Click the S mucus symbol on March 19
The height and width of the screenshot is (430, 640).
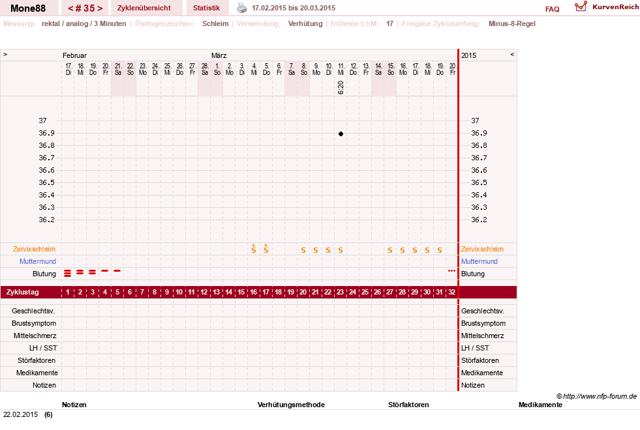(440, 250)
